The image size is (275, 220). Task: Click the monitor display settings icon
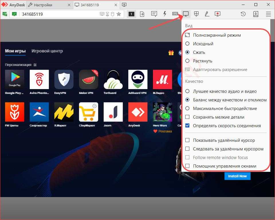[186, 14]
